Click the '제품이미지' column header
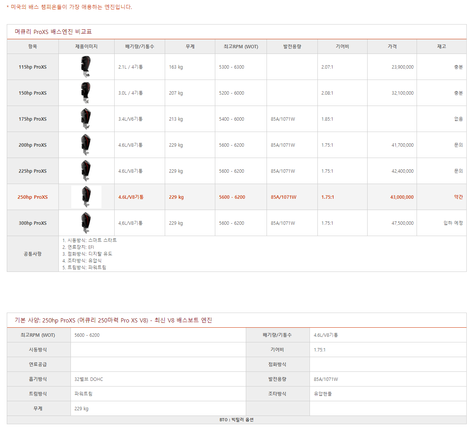 coord(86,46)
